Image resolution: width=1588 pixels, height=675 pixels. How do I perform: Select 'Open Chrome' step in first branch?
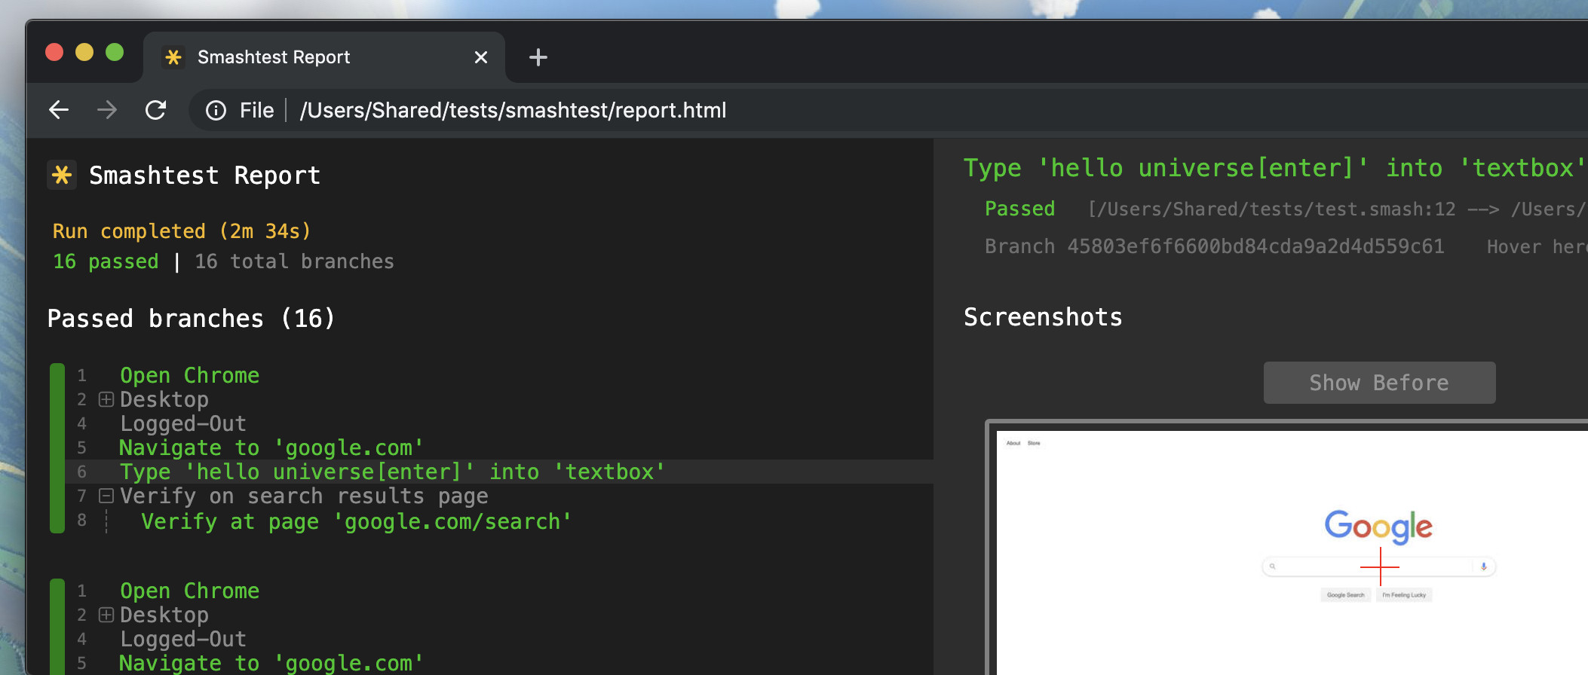click(x=189, y=375)
